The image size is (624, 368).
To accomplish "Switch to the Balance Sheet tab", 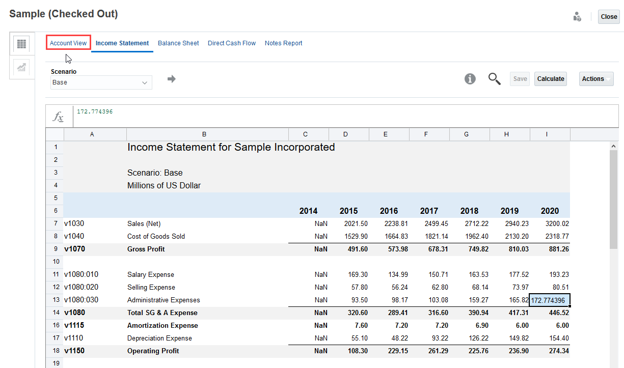I will (x=178, y=43).
